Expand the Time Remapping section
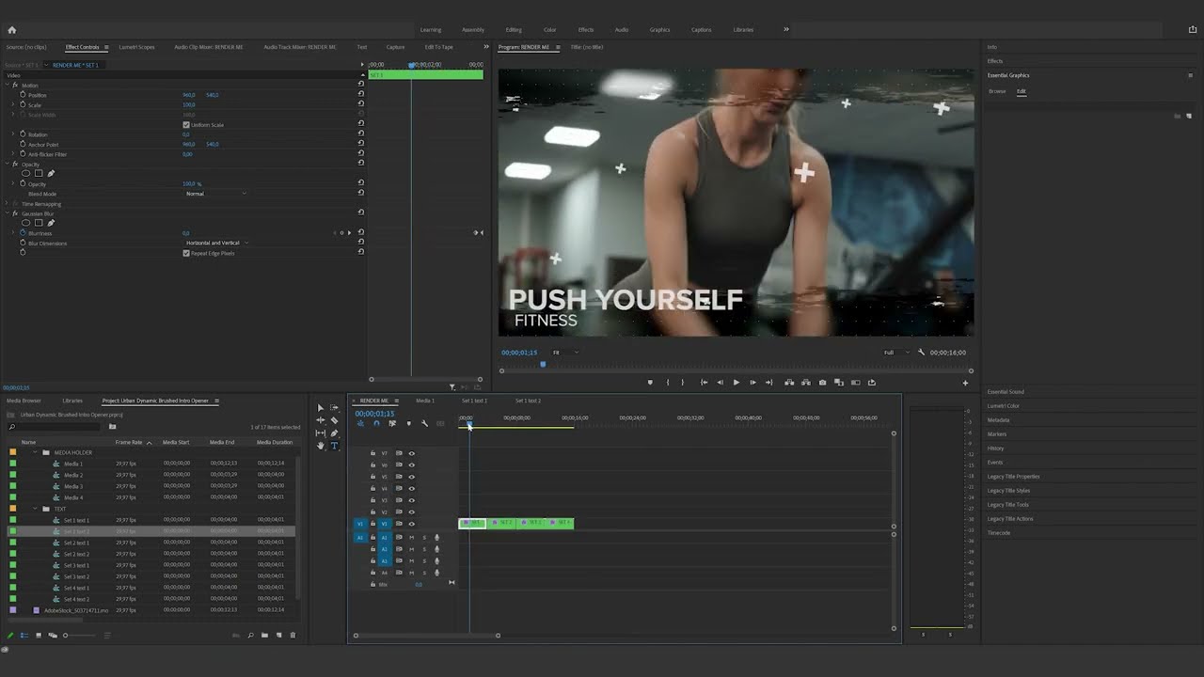Viewport: 1204px width, 677px height. pyautogui.click(x=8, y=204)
